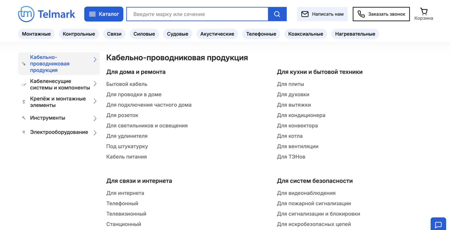This screenshot has width=450, height=230.
Task: Expand the Электрооборудование chevron arrow
Action: [95, 133]
